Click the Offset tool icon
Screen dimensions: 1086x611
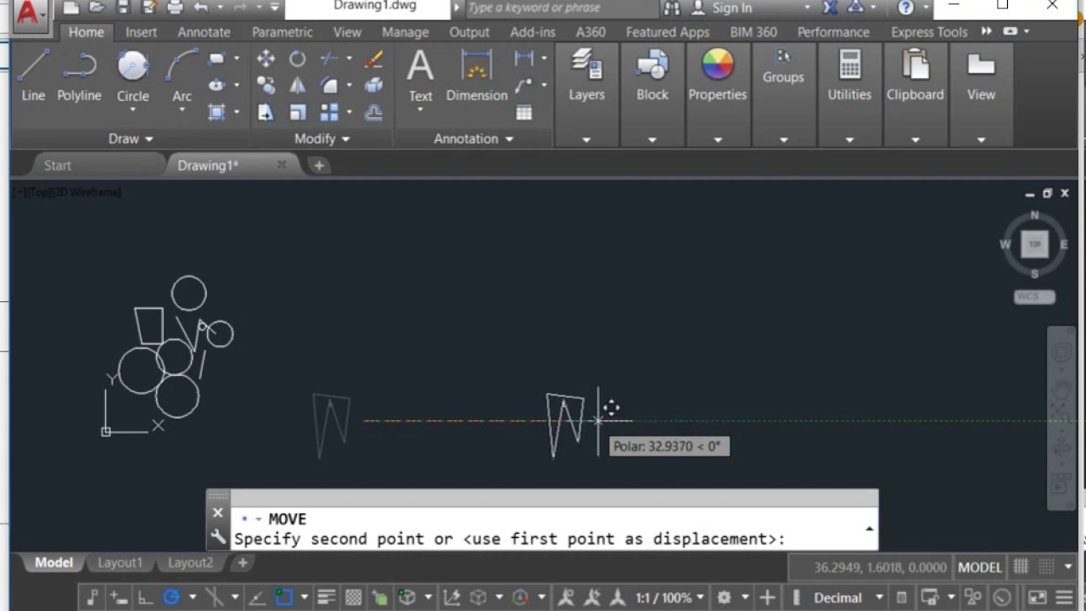click(373, 112)
